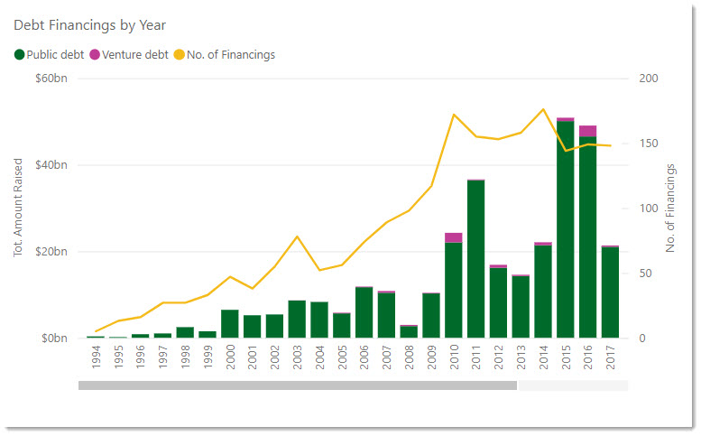Click the financings line point at 2003

298,237
